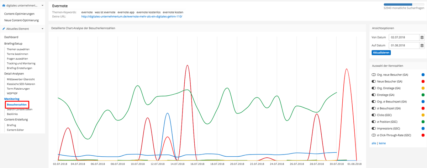The height and width of the screenshot is (168, 427).
Task: Collapse the Aktuelles Element section arrow
Action: tap(42, 29)
